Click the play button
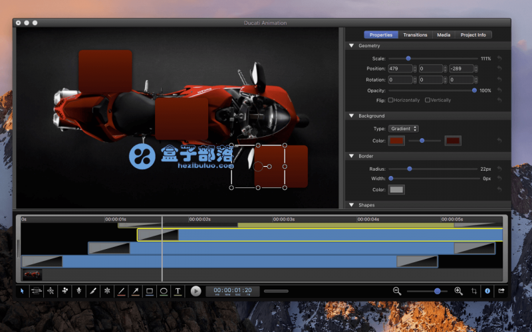The image size is (532, 332). pos(196,291)
